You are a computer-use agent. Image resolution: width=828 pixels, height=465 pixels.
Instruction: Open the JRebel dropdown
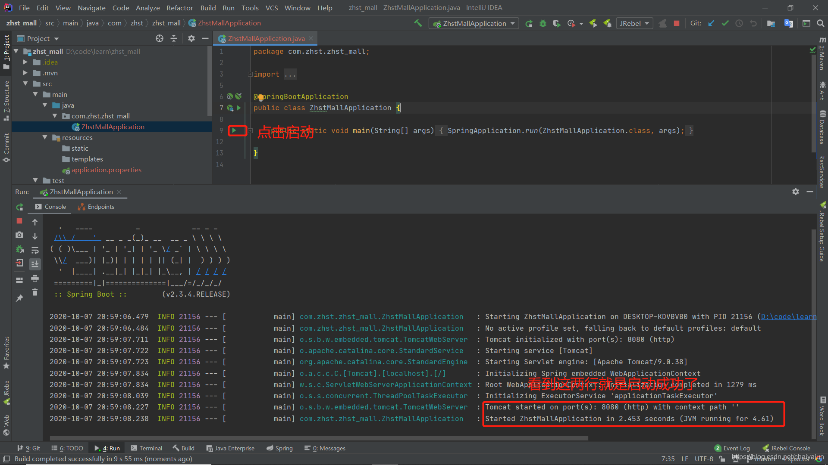[634, 23]
